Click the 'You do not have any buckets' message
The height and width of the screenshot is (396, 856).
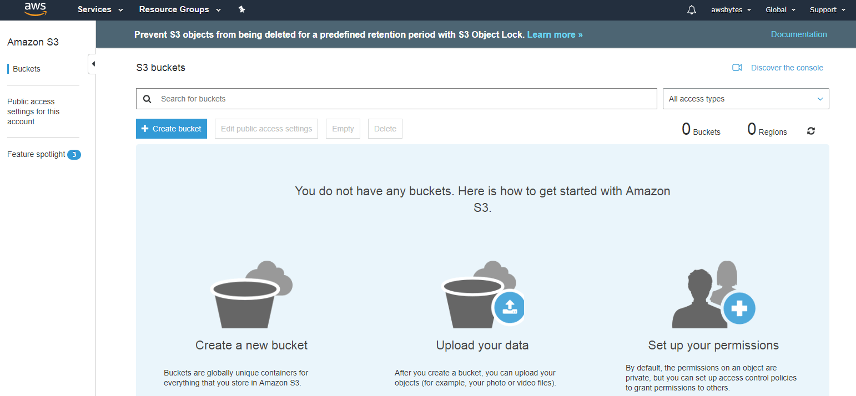point(482,200)
